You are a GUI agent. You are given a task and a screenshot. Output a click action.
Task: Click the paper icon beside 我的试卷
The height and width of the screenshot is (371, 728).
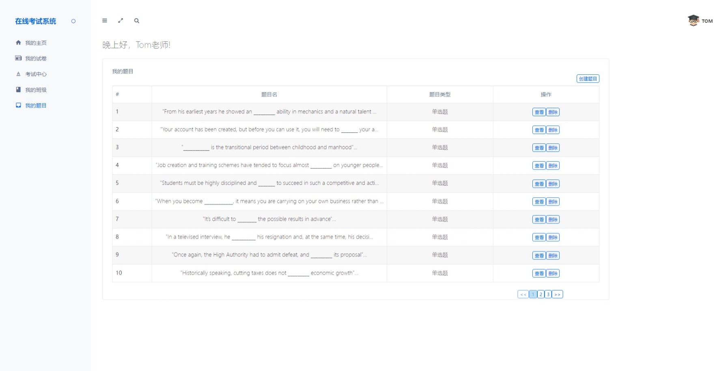tap(18, 58)
